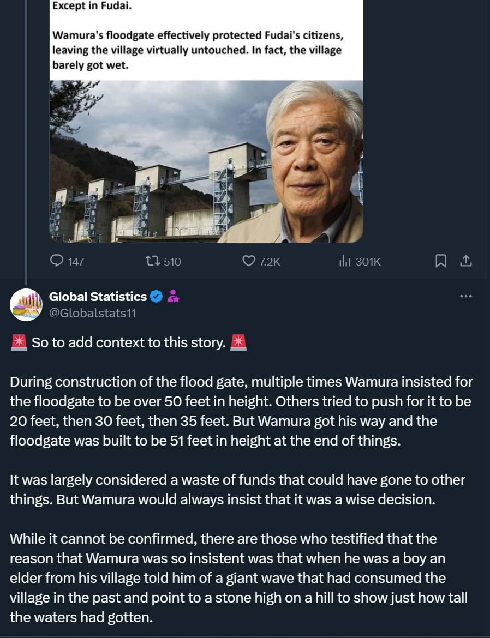
Task: Toggle bookmark on the Fudai post
Action: pyautogui.click(x=441, y=261)
